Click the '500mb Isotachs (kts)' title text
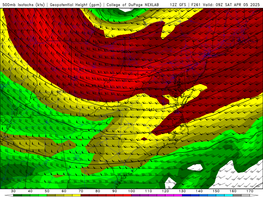 23,5
